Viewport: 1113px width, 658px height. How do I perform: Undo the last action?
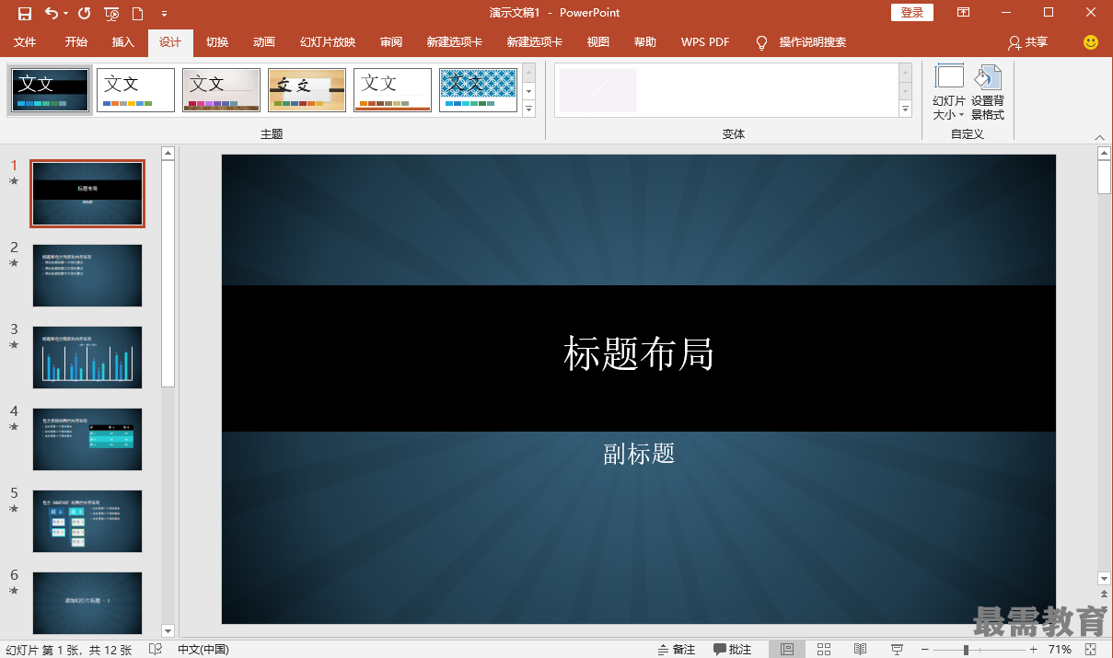51,13
